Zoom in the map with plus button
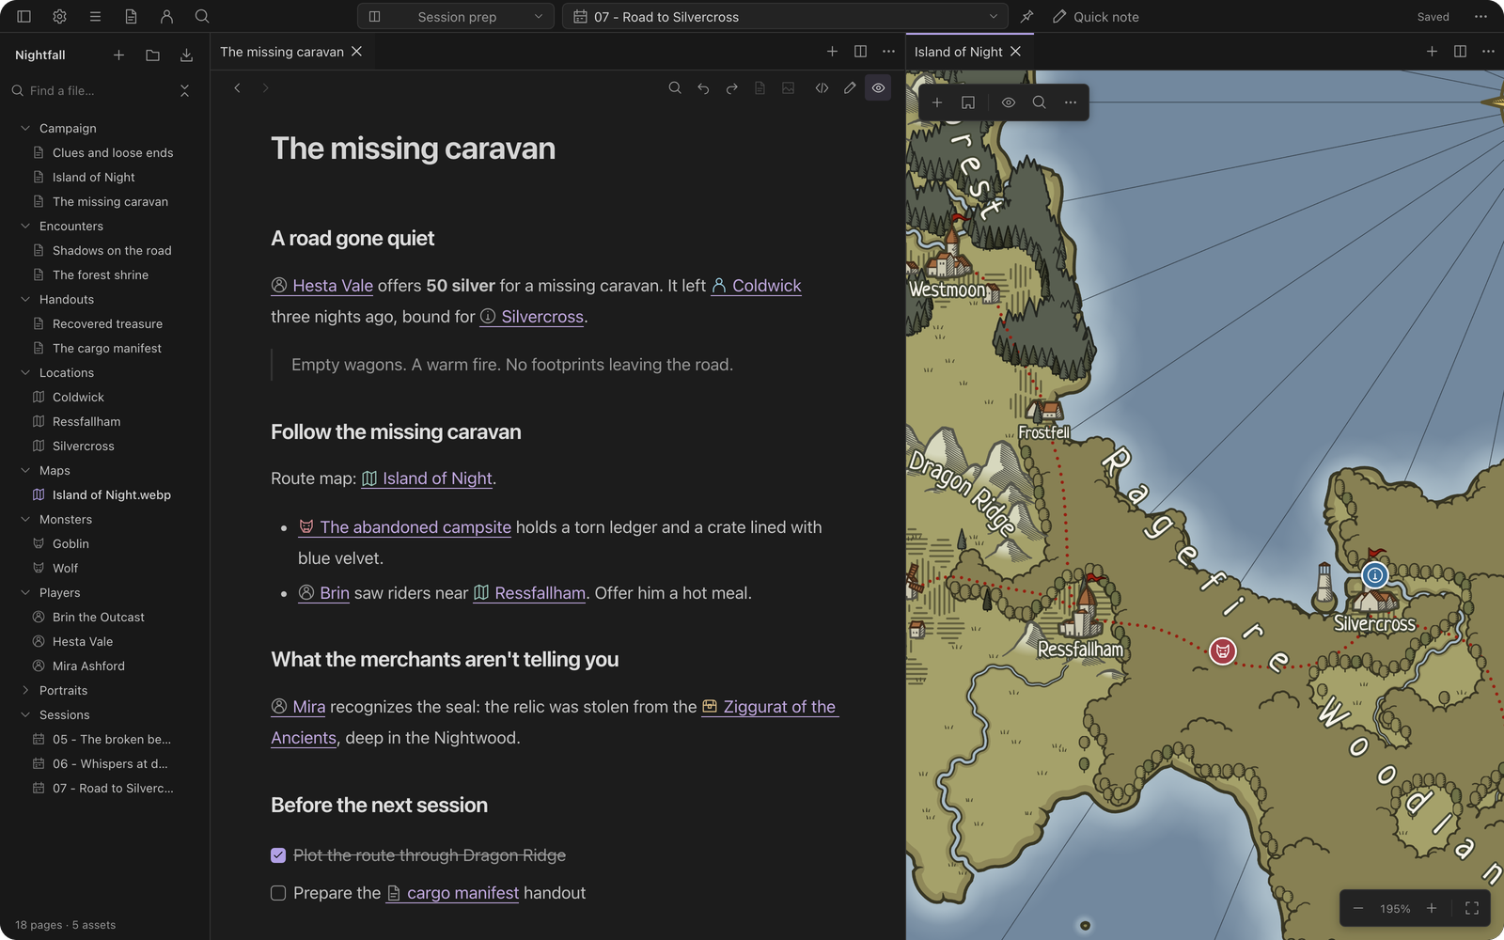The width and height of the screenshot is (1504, 940). pyautogui.click(x=1432, y=908)
